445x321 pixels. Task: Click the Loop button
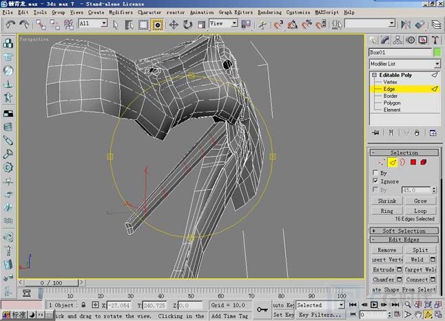pos(420,211)
